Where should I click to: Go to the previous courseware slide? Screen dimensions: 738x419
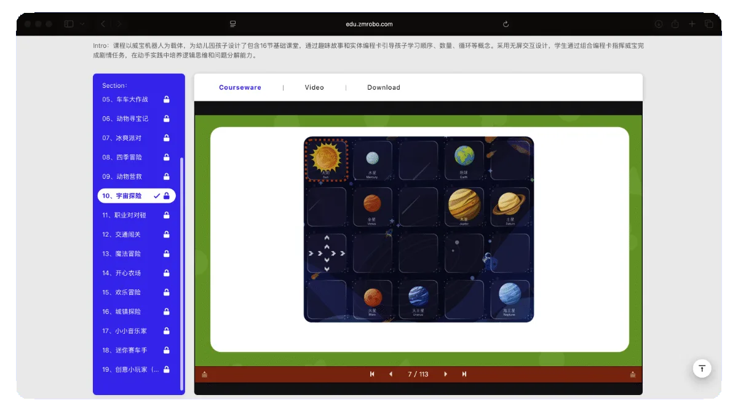click(391, 374)
